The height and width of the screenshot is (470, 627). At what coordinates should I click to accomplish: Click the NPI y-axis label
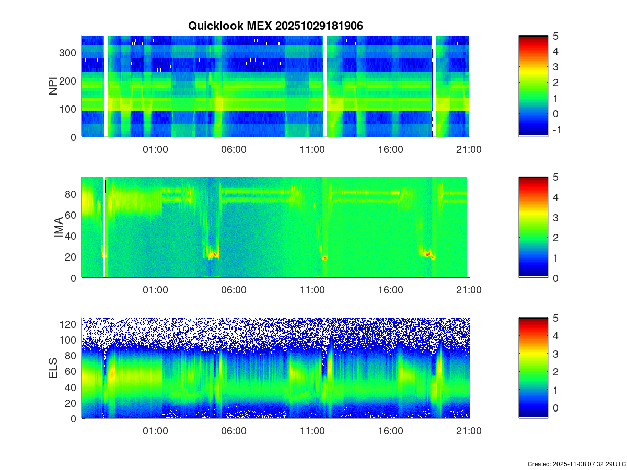[x=53, y=86]
